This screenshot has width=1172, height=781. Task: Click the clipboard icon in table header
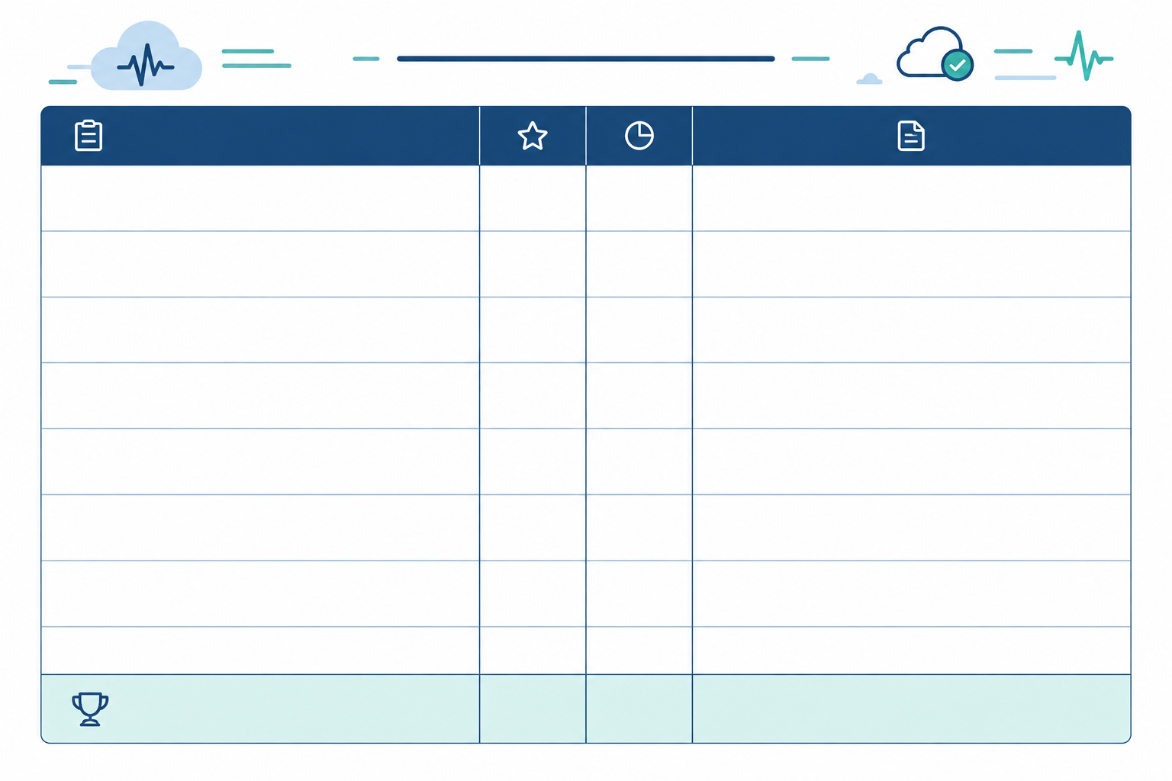pyautogui.click(x=89, y=136)
